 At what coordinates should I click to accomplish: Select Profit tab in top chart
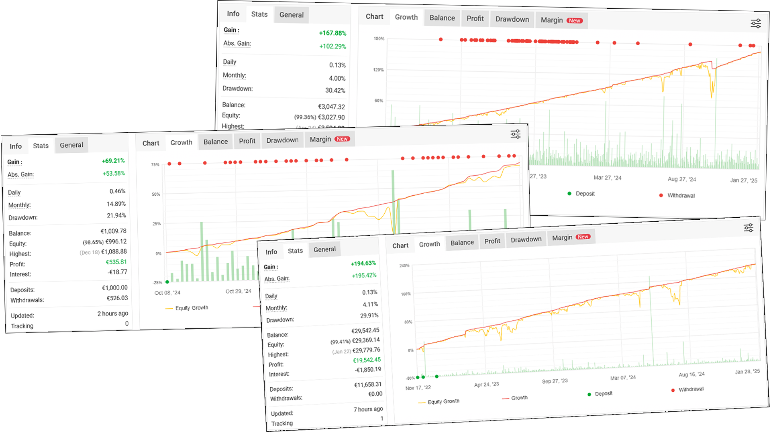[x=475, y=19]
